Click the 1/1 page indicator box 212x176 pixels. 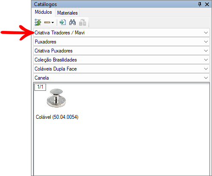point(40,87)
